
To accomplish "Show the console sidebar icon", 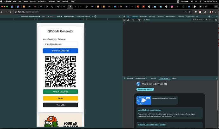I will click(125, 20).
